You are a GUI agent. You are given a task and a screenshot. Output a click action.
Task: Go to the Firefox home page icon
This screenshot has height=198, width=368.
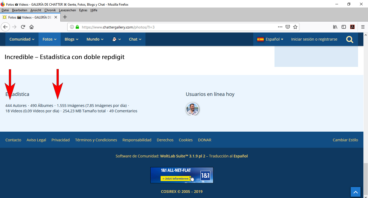tap(32, 27)
